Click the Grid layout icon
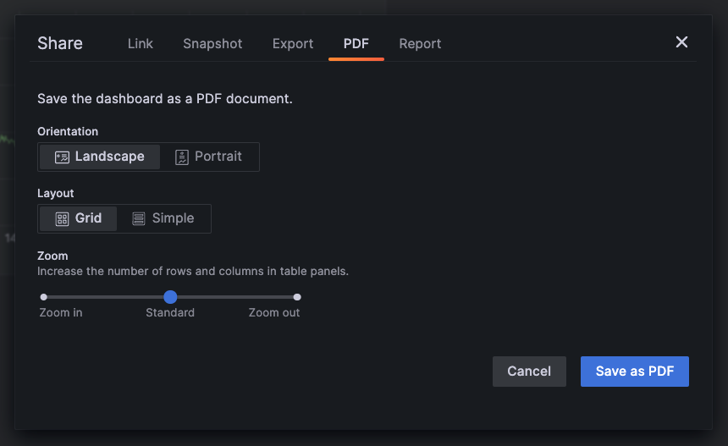Image resolution: width=728 pixels, height=446 pixels. pyautogui.click(x=62, y=218)
